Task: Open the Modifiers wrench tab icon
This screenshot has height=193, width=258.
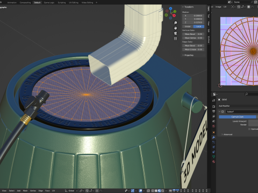Action: pos(213,137)
